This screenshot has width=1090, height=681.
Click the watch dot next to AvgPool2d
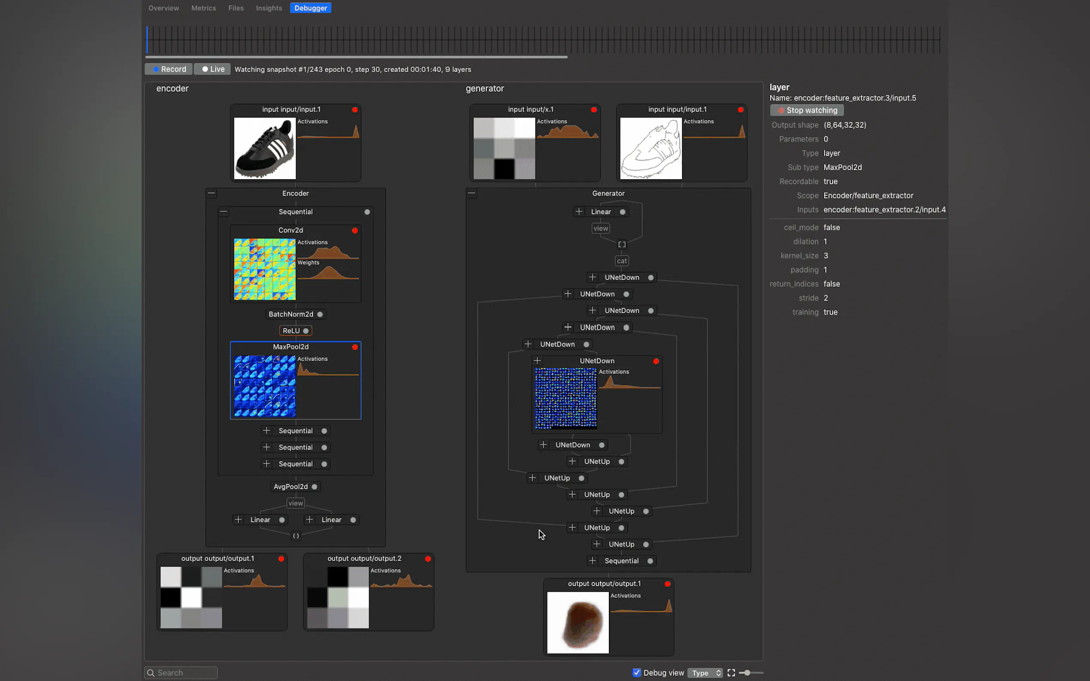[315, 487]
